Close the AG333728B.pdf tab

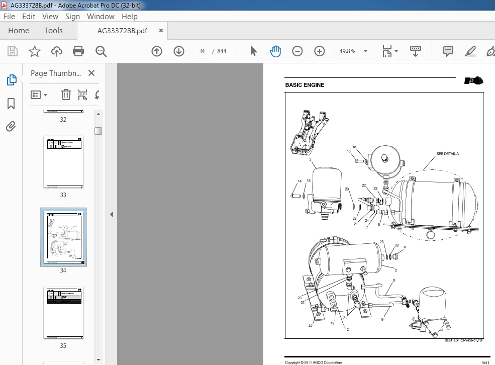pos(161,30)
